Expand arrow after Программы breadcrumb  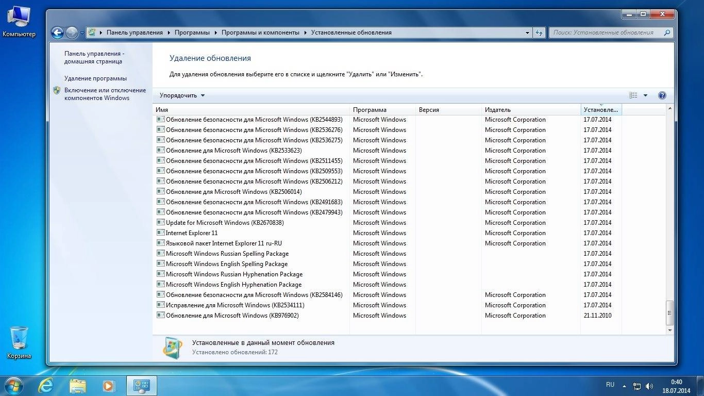[215, 32]
